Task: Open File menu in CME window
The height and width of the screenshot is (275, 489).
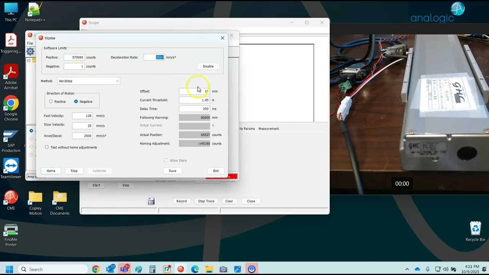Action: (30, 43)
